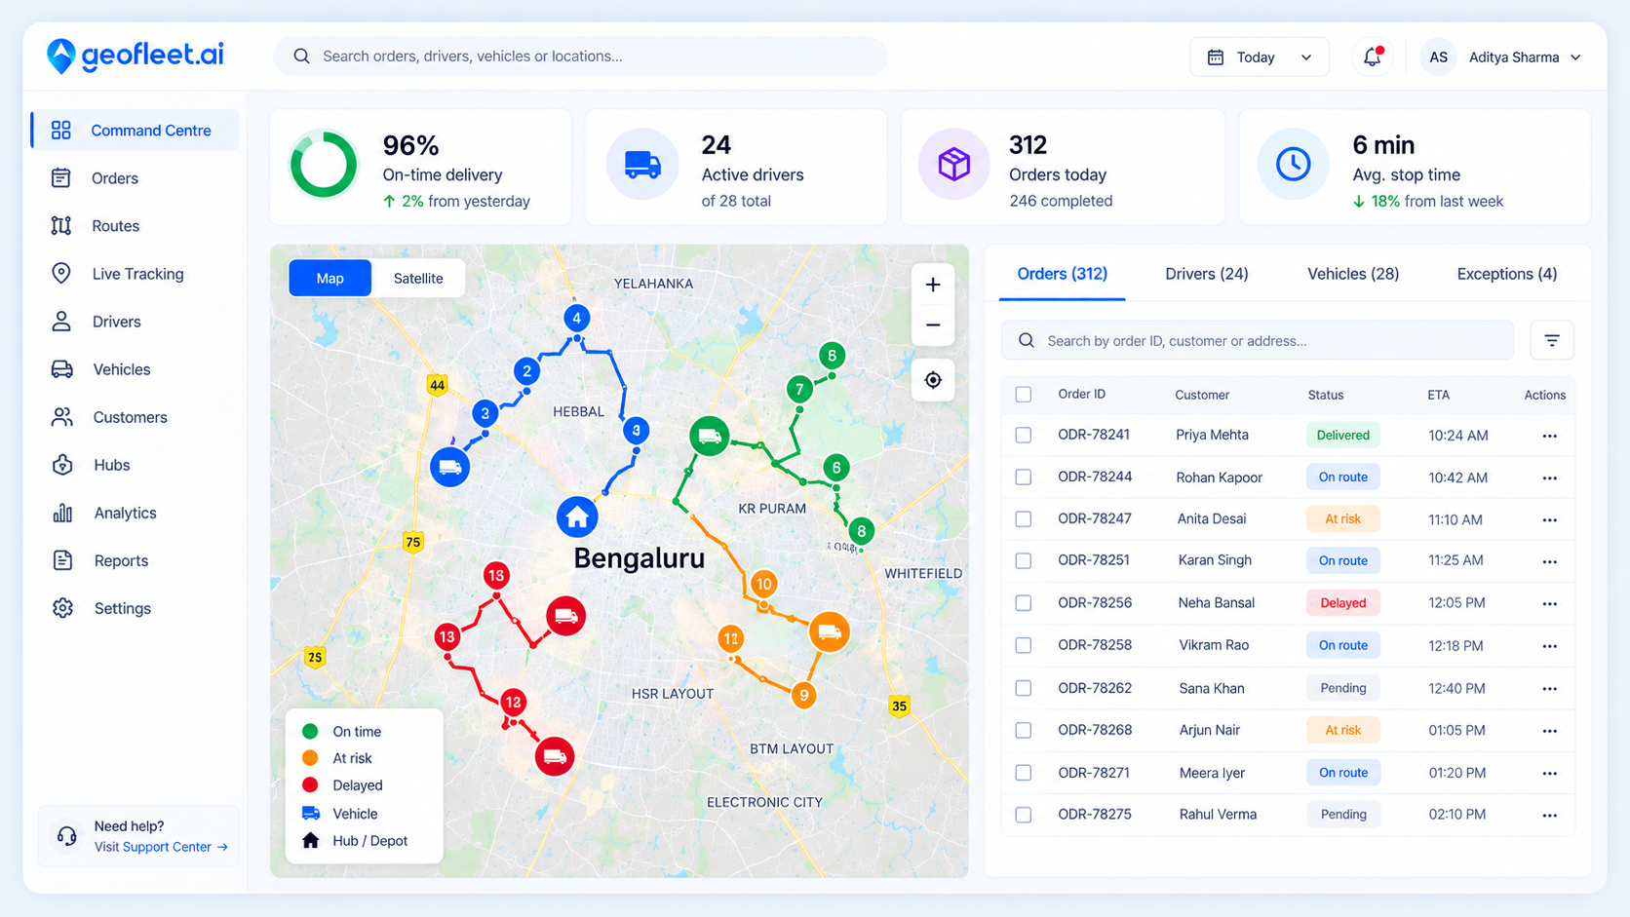Switch map to Satellite view
Image resolution: width=1630 pixels, height=917 pixels.
click(x=418, y=278)
